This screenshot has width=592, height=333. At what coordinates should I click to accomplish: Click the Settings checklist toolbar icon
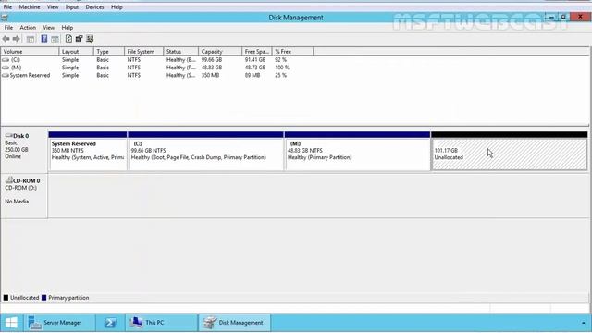(x=90, y=39)
